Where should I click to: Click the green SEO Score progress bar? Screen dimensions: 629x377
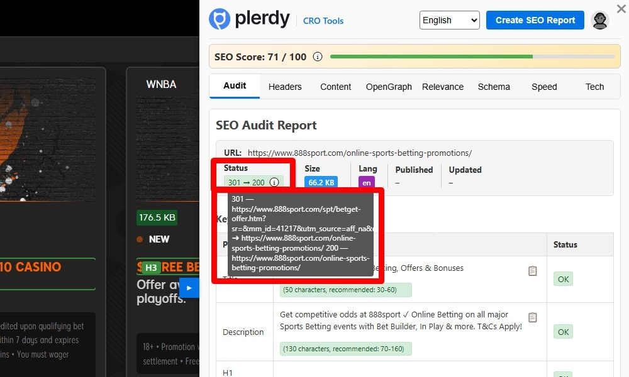click(x=434, y=56)
